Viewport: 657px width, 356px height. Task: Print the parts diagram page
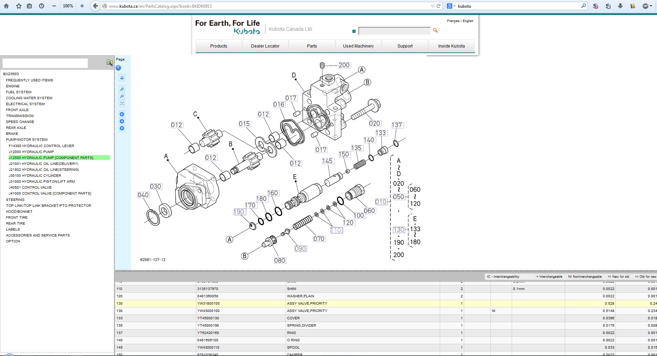[x=122, y=78]
